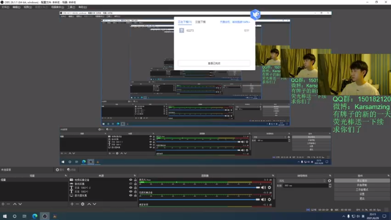The image size is (391, 220).
Task: Hide the Text (GDI+) source
Action: (131, 191)
